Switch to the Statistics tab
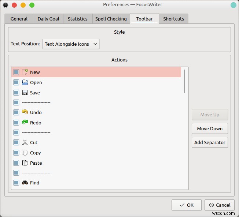Image resolution: width=239 pixels, height=217 pixels. pos(78,19)
